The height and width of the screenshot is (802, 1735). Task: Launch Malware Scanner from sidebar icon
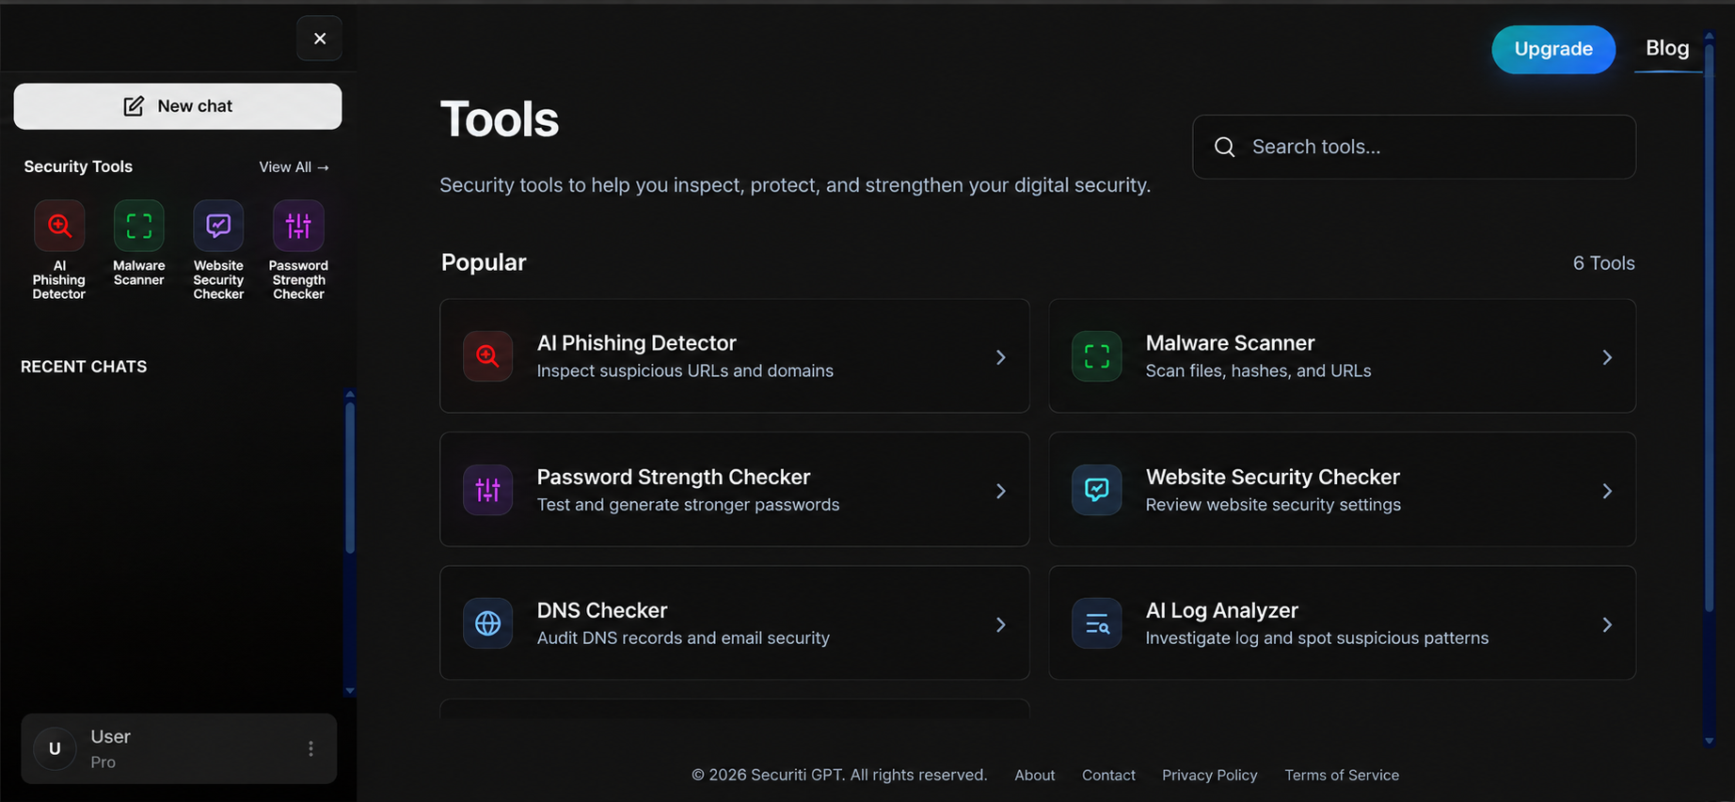(139, 226)
